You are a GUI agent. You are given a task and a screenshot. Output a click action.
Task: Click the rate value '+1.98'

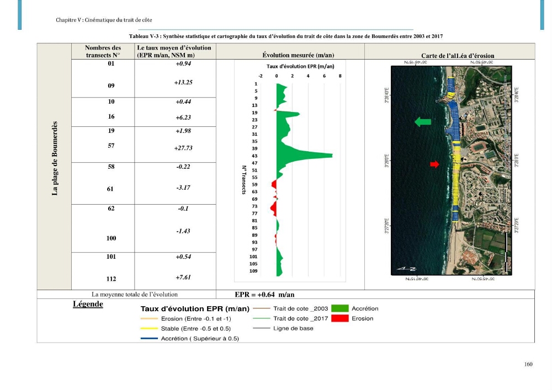183,131
